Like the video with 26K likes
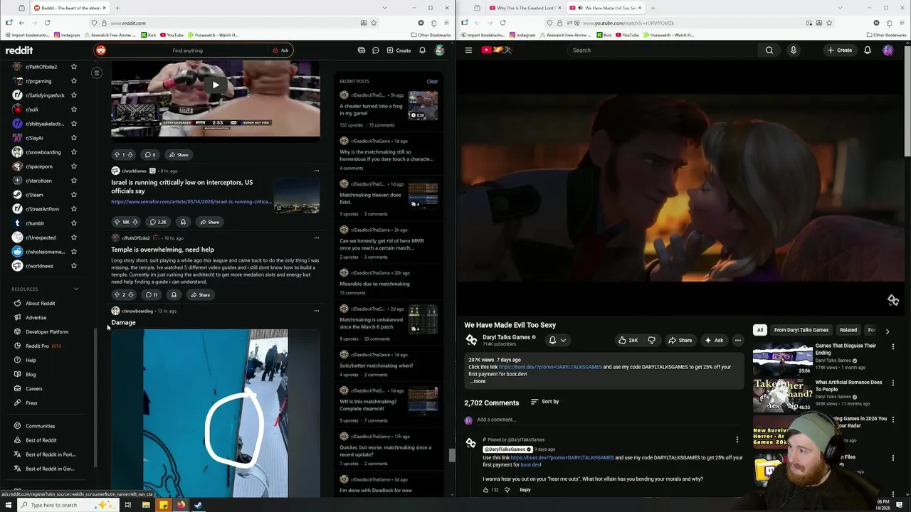The image size is (911, 512). click(x=626, y=340)
